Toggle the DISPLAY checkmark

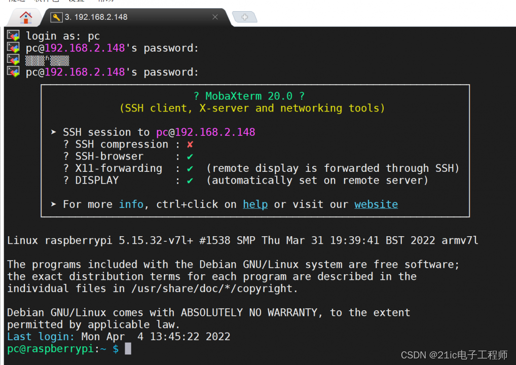pyautogui.click(x=191, y=180)
